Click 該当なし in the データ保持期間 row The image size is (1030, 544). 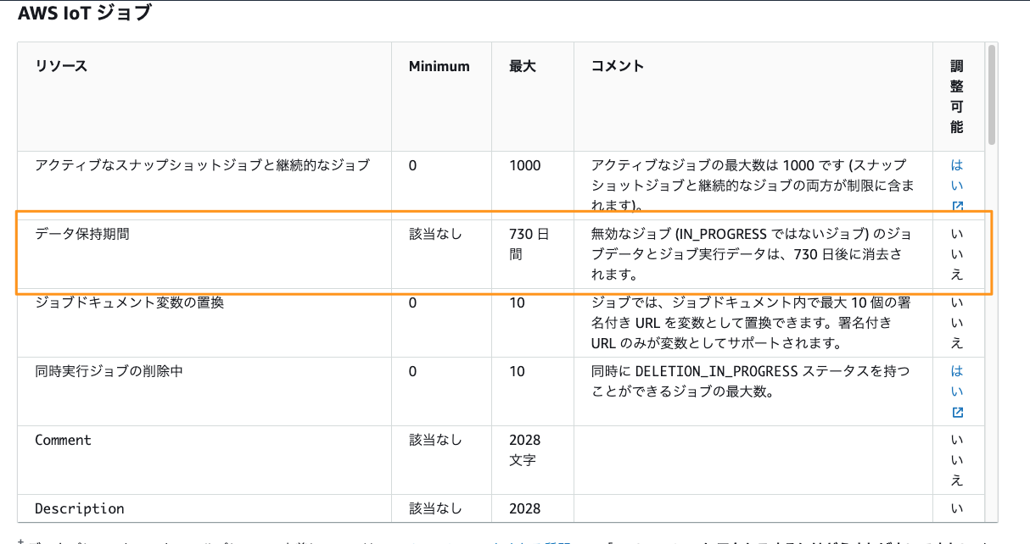pyautogui.click(x=435, y=234)
